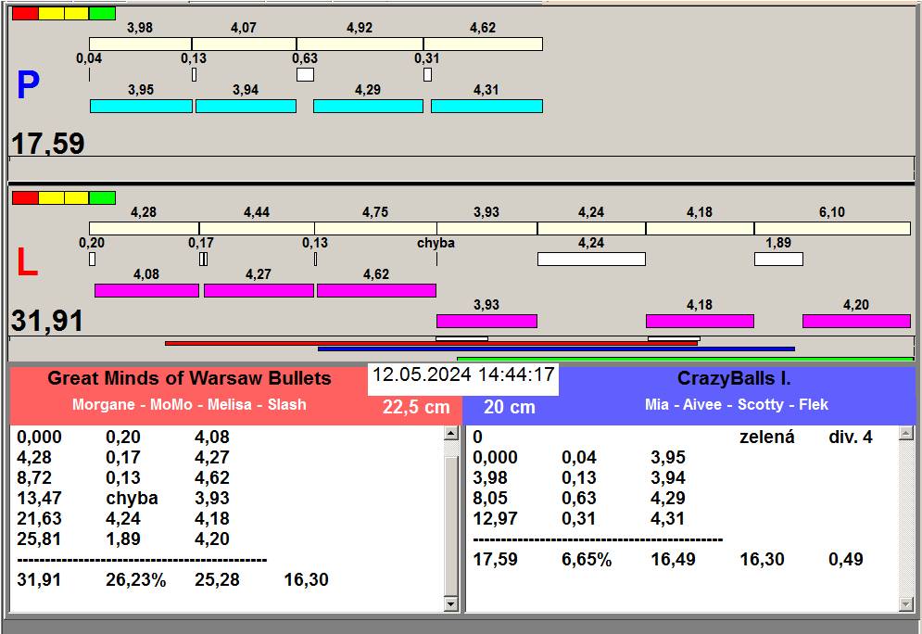Click lane L total time 31,91 beside the bars
922x634 pixels.
(x=47, y=321)
